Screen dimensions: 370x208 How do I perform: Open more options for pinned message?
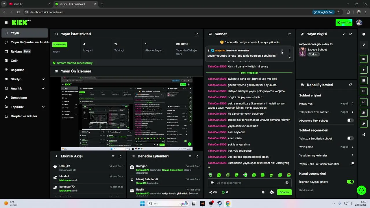[x=290, y=51]
